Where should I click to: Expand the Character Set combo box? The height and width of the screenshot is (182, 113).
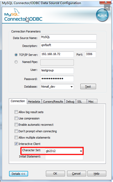point(81,151)
